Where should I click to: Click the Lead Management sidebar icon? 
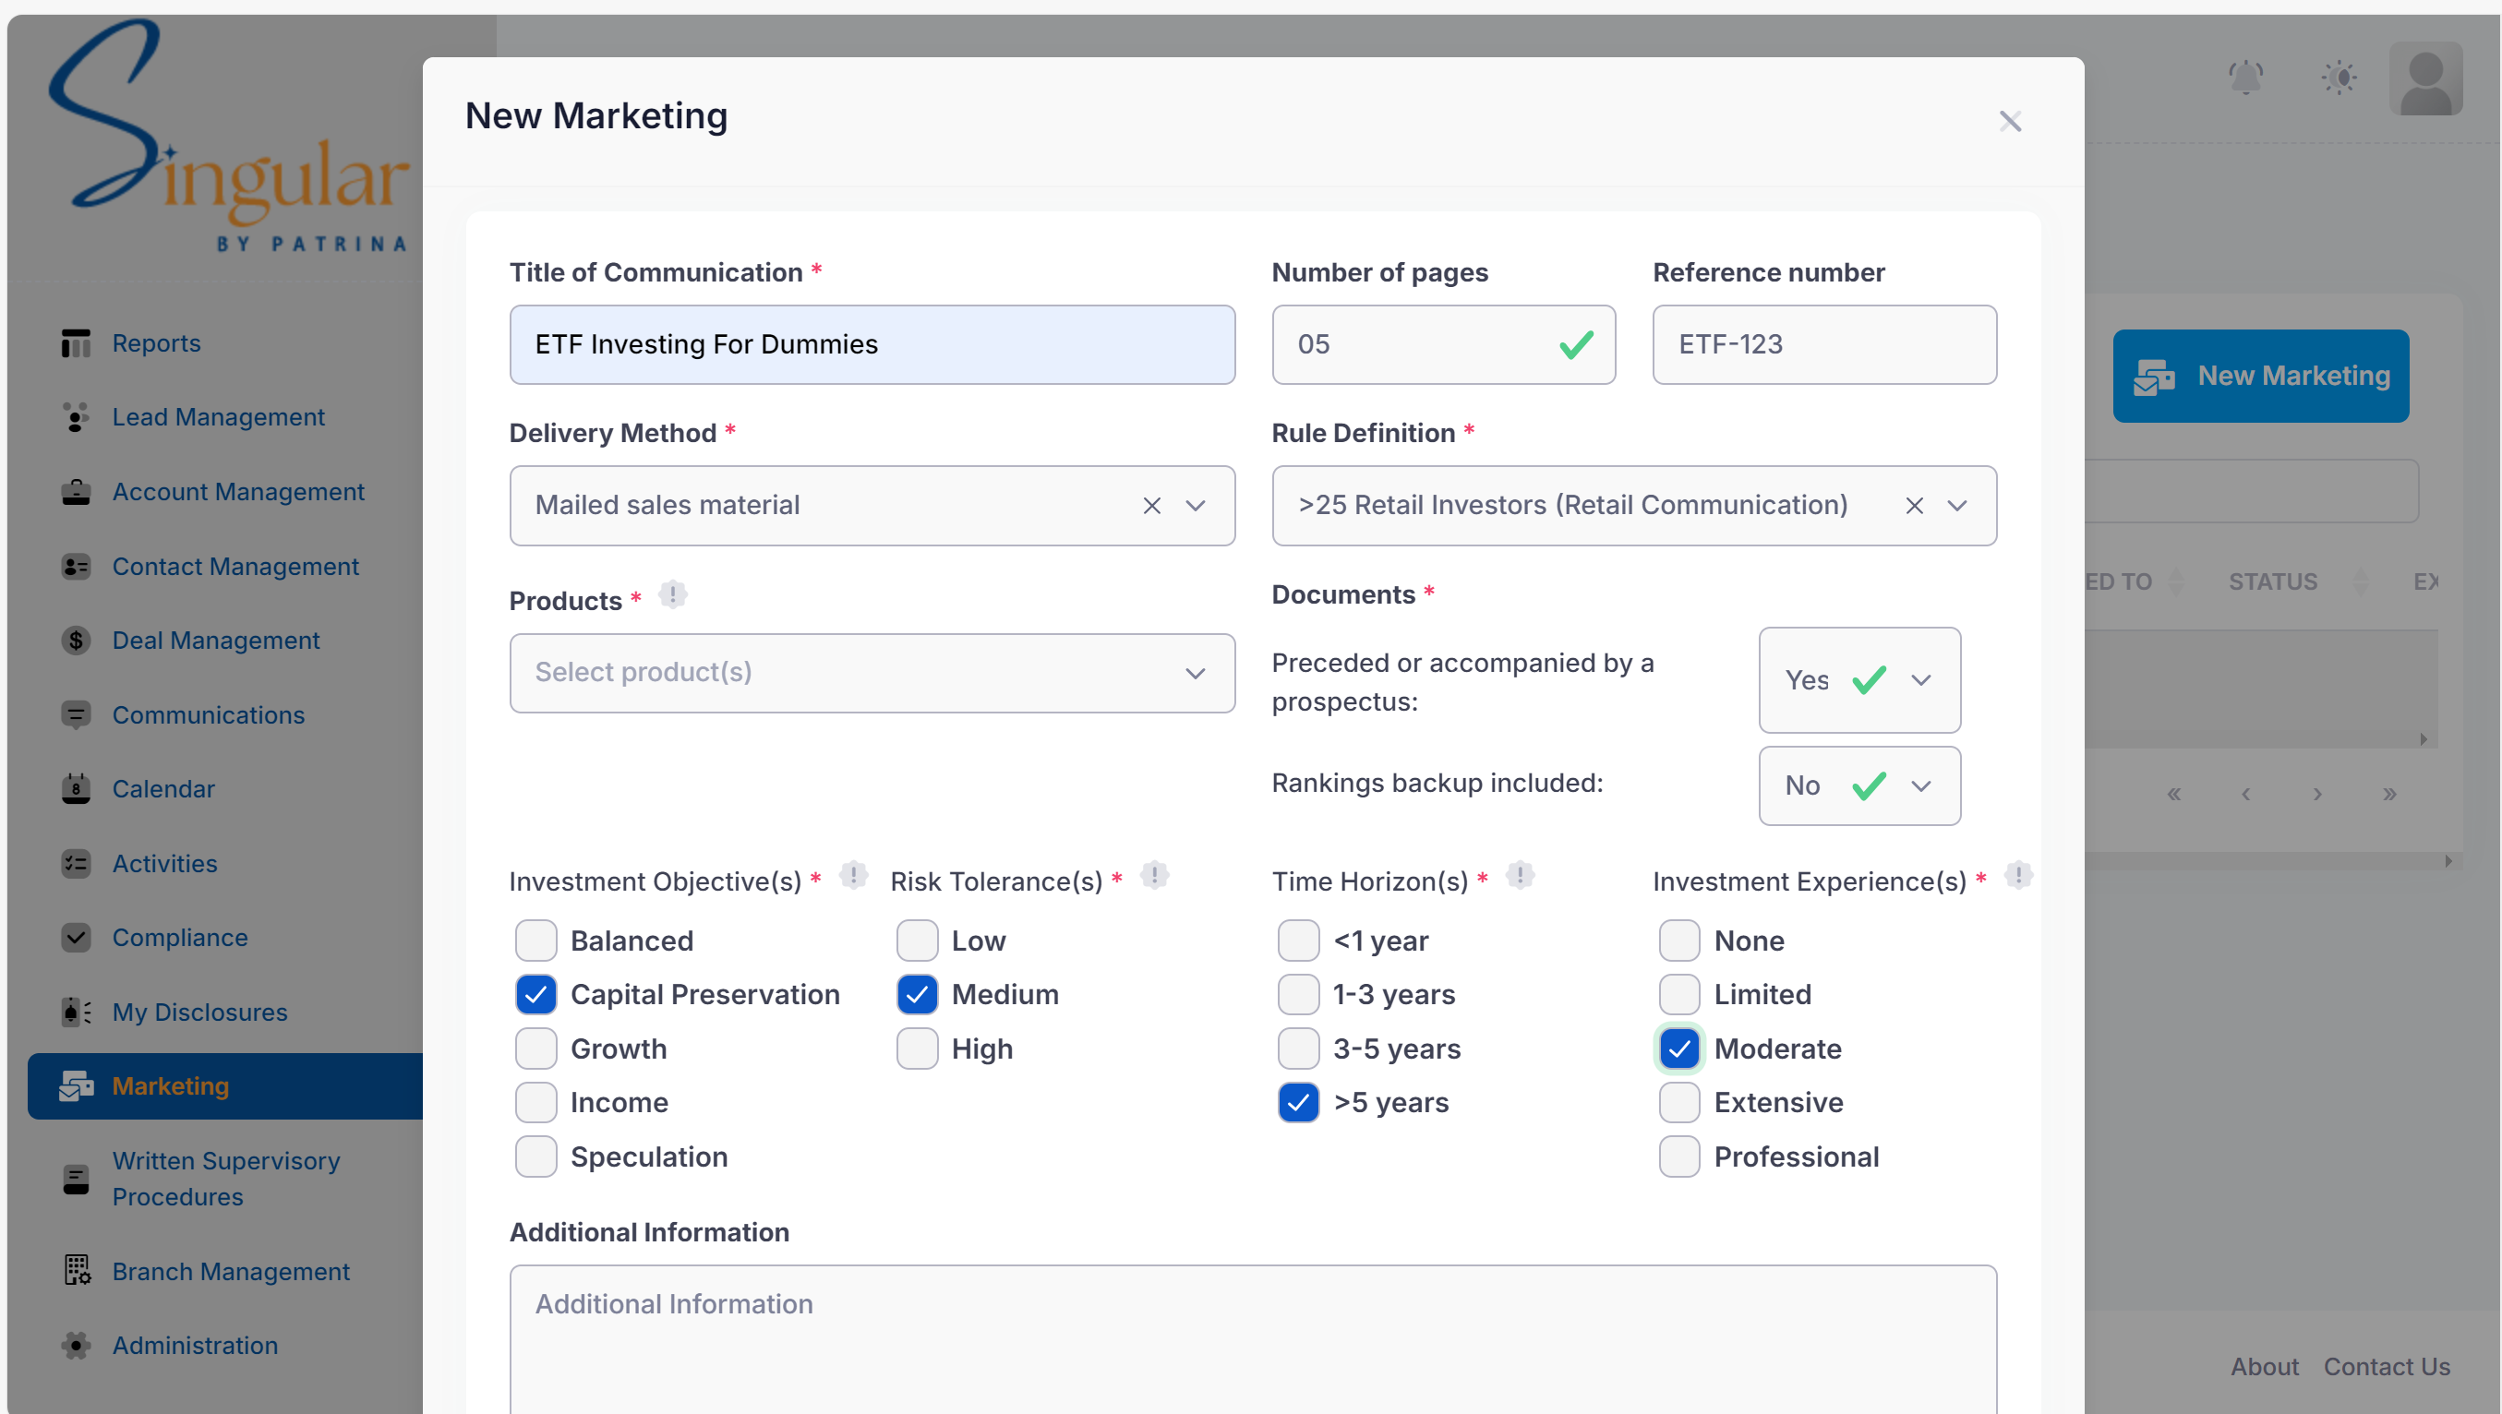tap(76, 416)
